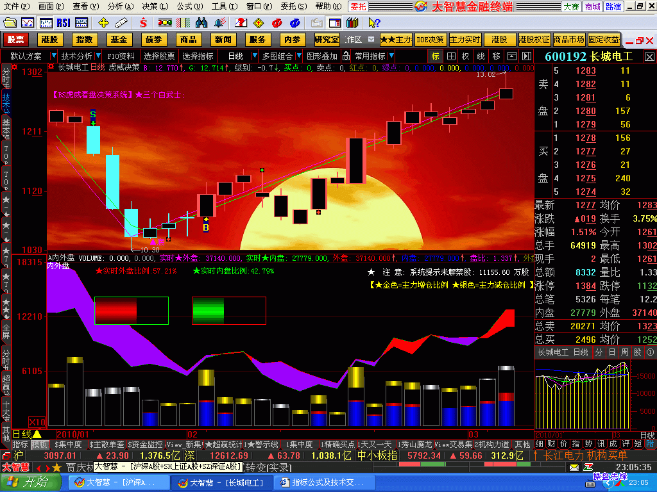Switch to the 模板 tab at bottom
This screenshot has width=657, height=492.
(x=39, y=445)
